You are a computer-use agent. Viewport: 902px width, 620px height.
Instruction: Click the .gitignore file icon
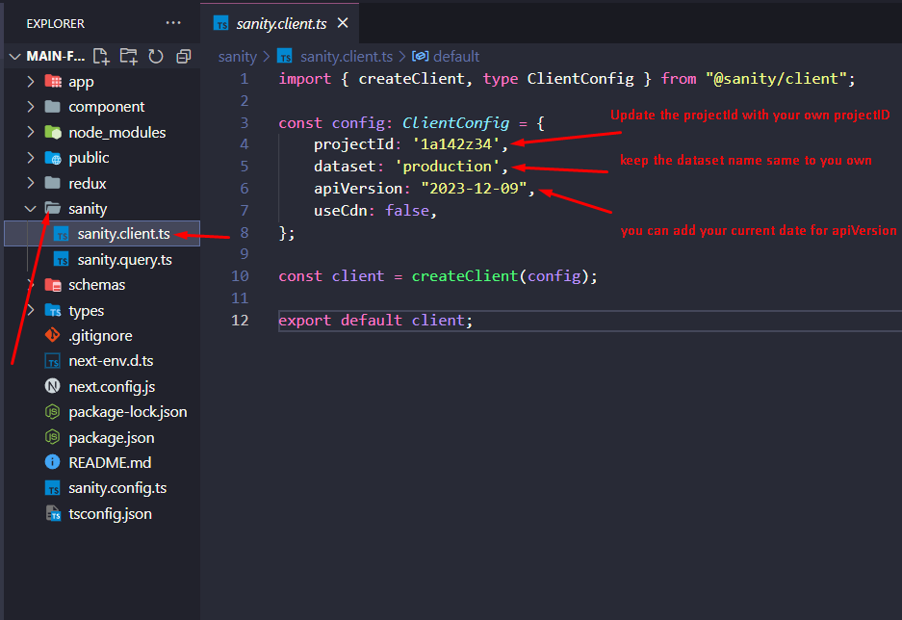pos(53,336)
